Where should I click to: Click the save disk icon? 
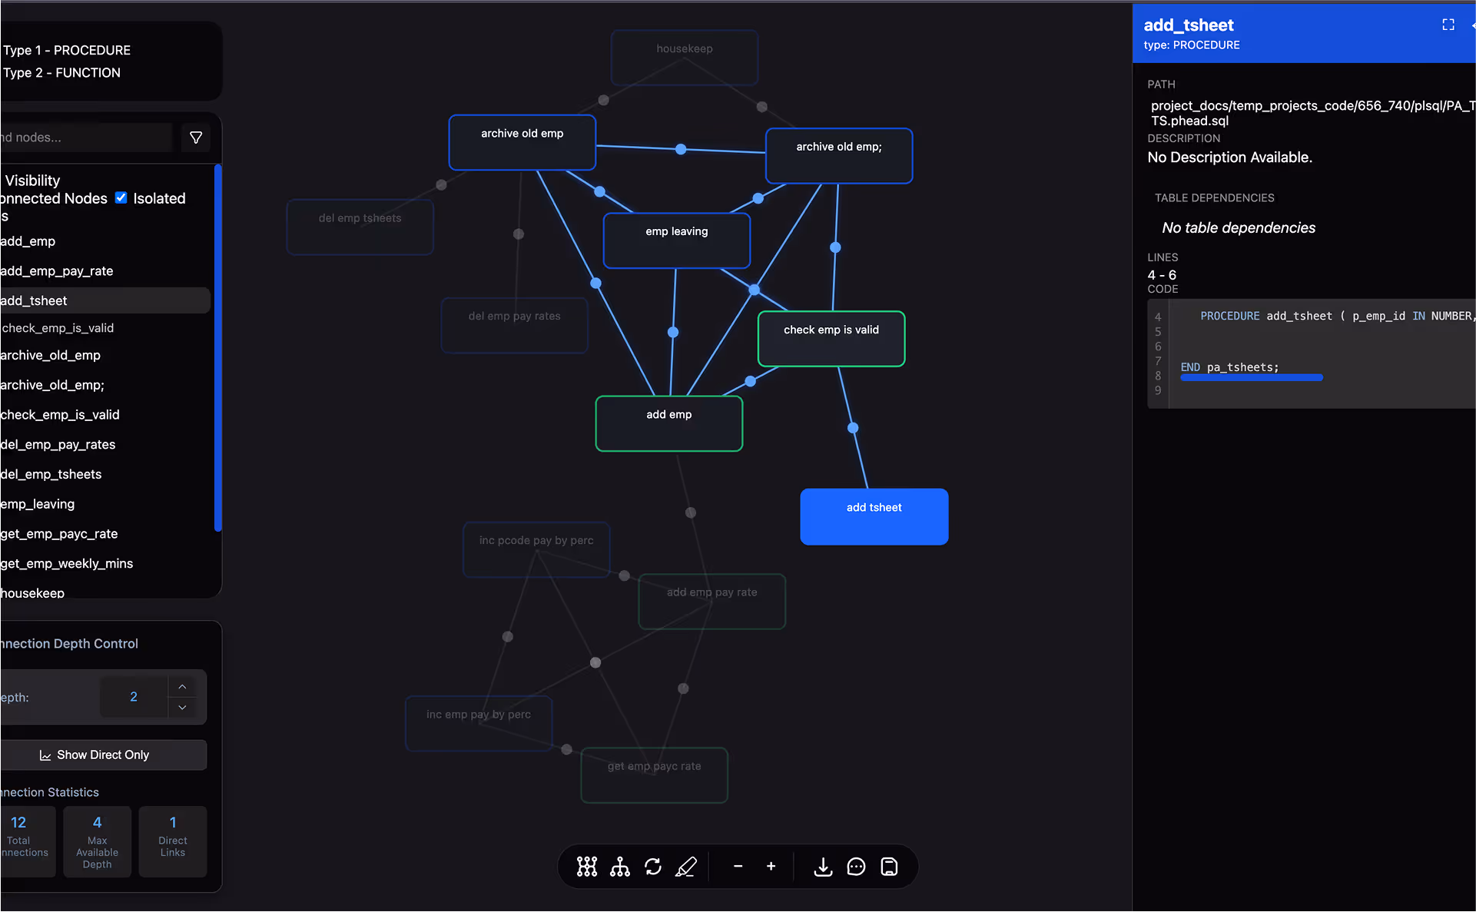pyautogui.click(x=889, y=867)
